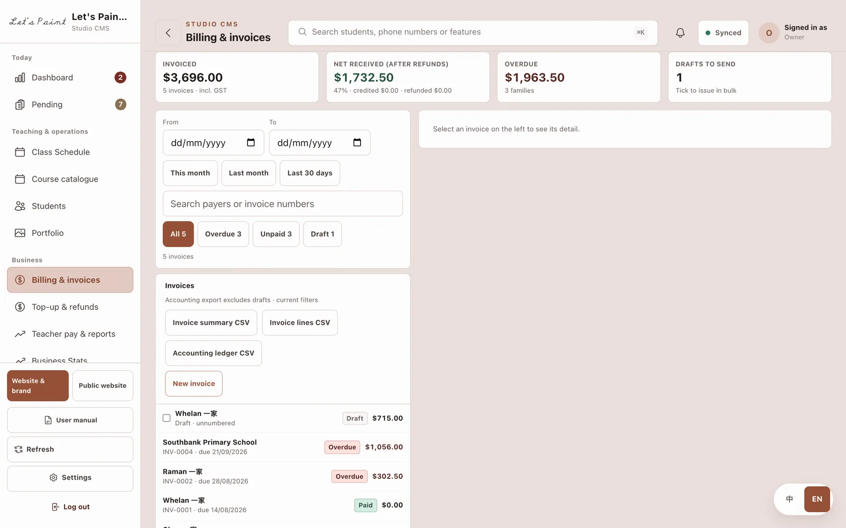Viewport: 846px width, 528px height.
Task: Click the Students people icon
Action: 20,206
